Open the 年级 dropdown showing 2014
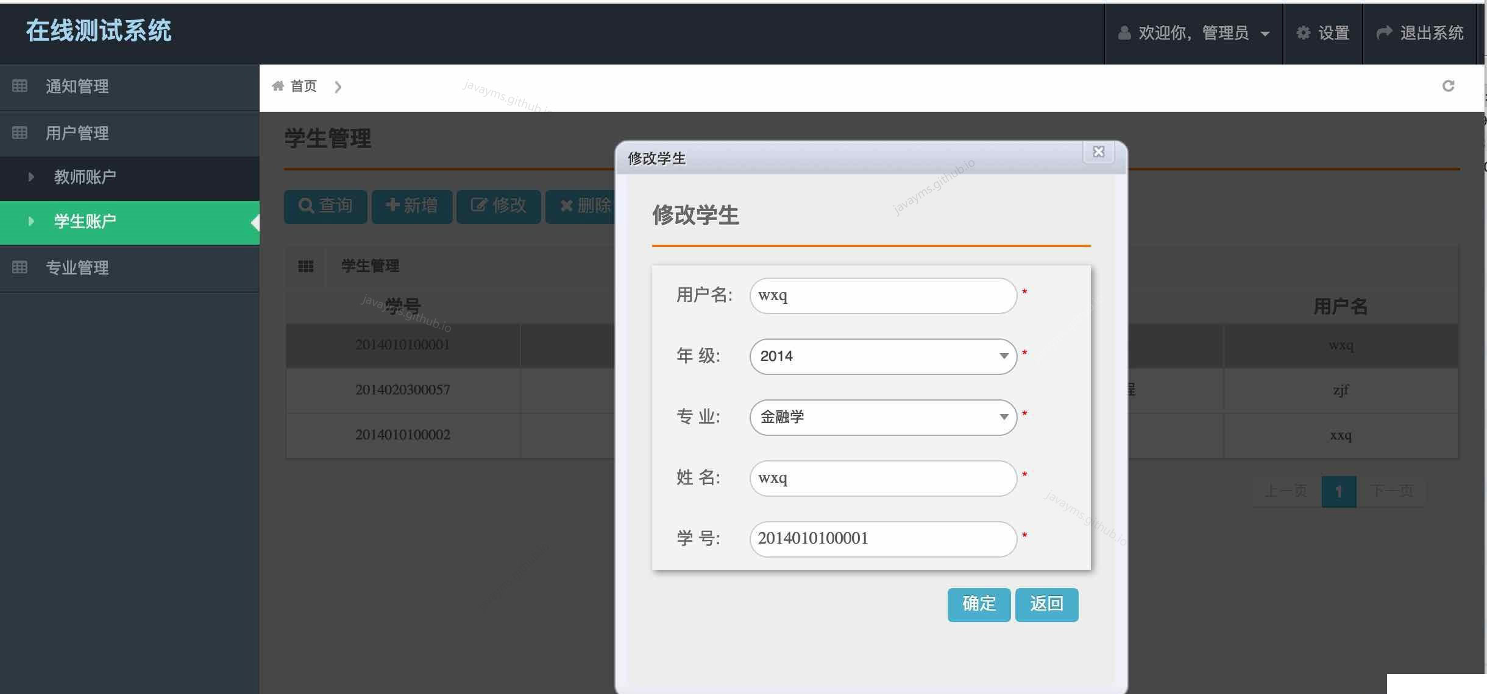The width and height of the screenshot is (1487, 694). pyautogui.click(x=882, y=356)
